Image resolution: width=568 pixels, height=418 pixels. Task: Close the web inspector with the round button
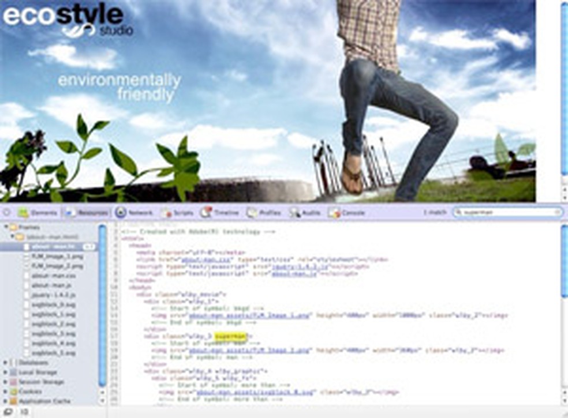(x=6, y=212)
